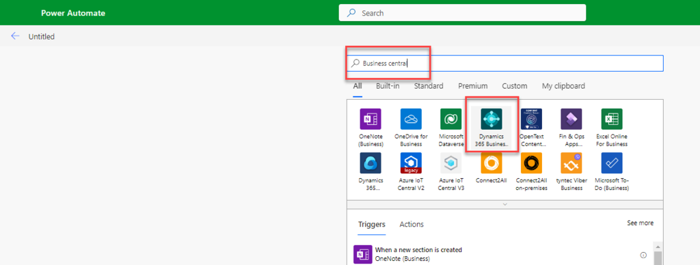The image size is (700, 265).
Task: Open the Custom connectors tab
Action: [514, 85]
